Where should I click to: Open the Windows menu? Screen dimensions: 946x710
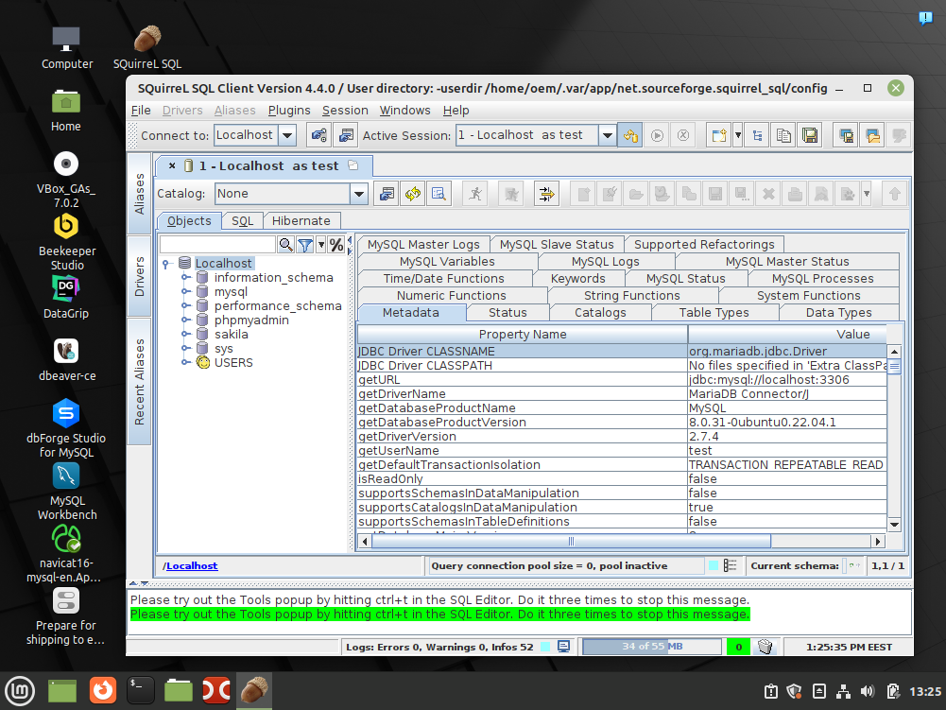pos(404,111)
